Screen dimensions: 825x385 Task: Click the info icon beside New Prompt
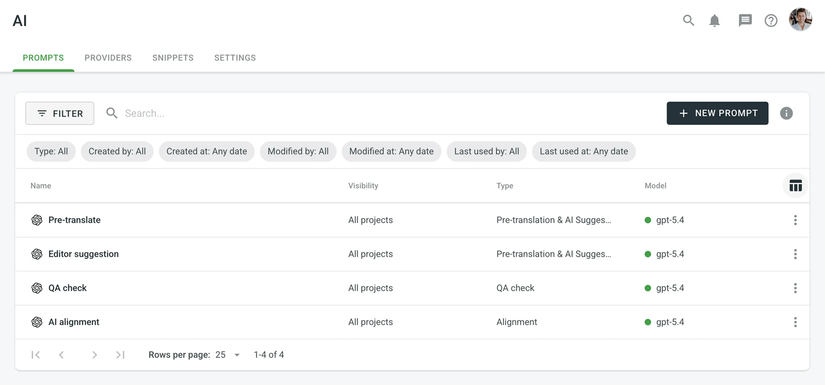click(786, 113)
